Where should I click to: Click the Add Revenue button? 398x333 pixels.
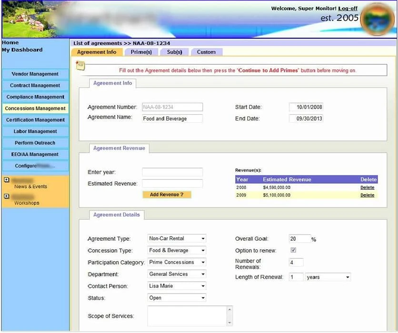pyautogui.click(x=167, y=195)
